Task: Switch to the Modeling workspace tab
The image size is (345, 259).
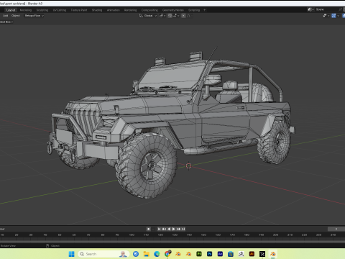Action: pyautogui.click(x=26, y=10)
